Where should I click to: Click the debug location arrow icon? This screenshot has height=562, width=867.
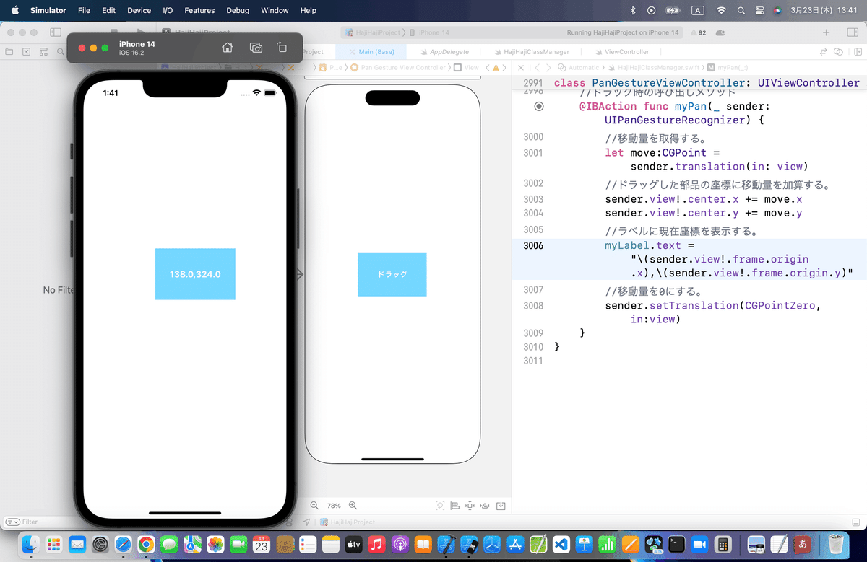click(306, 522)
